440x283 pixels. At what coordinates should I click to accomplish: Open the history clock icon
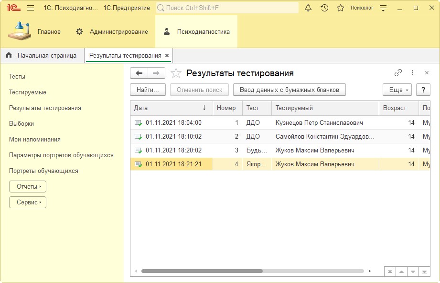324,8
